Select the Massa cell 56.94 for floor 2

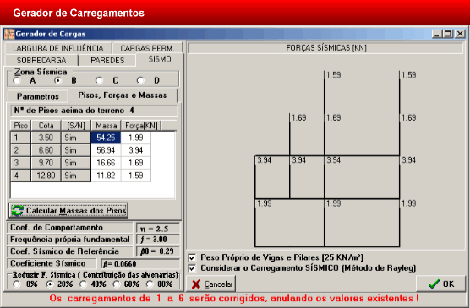pos(106,150)
